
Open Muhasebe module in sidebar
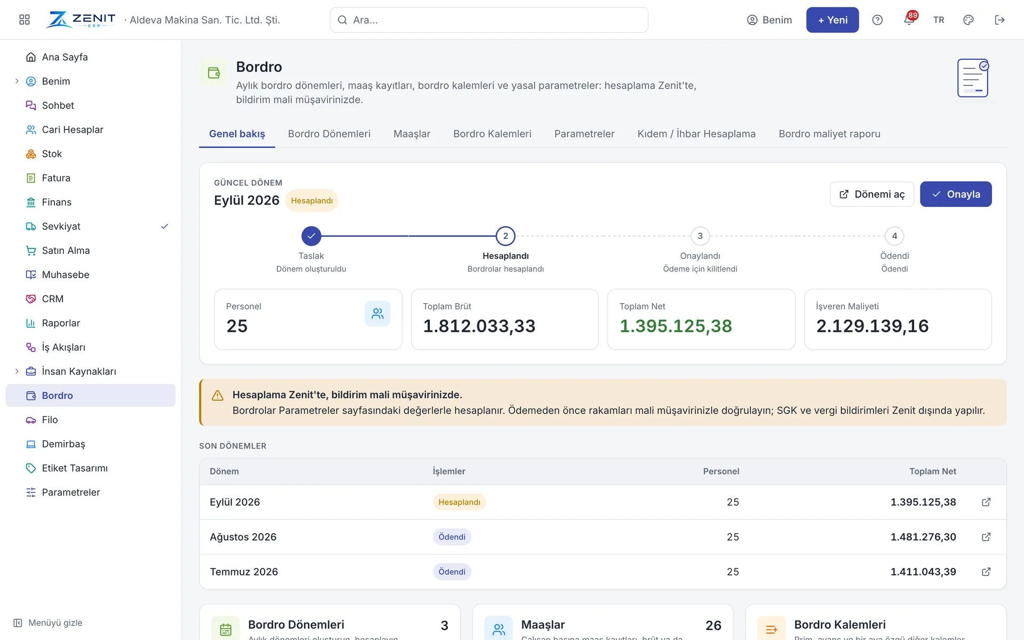[x=91, y=275]
